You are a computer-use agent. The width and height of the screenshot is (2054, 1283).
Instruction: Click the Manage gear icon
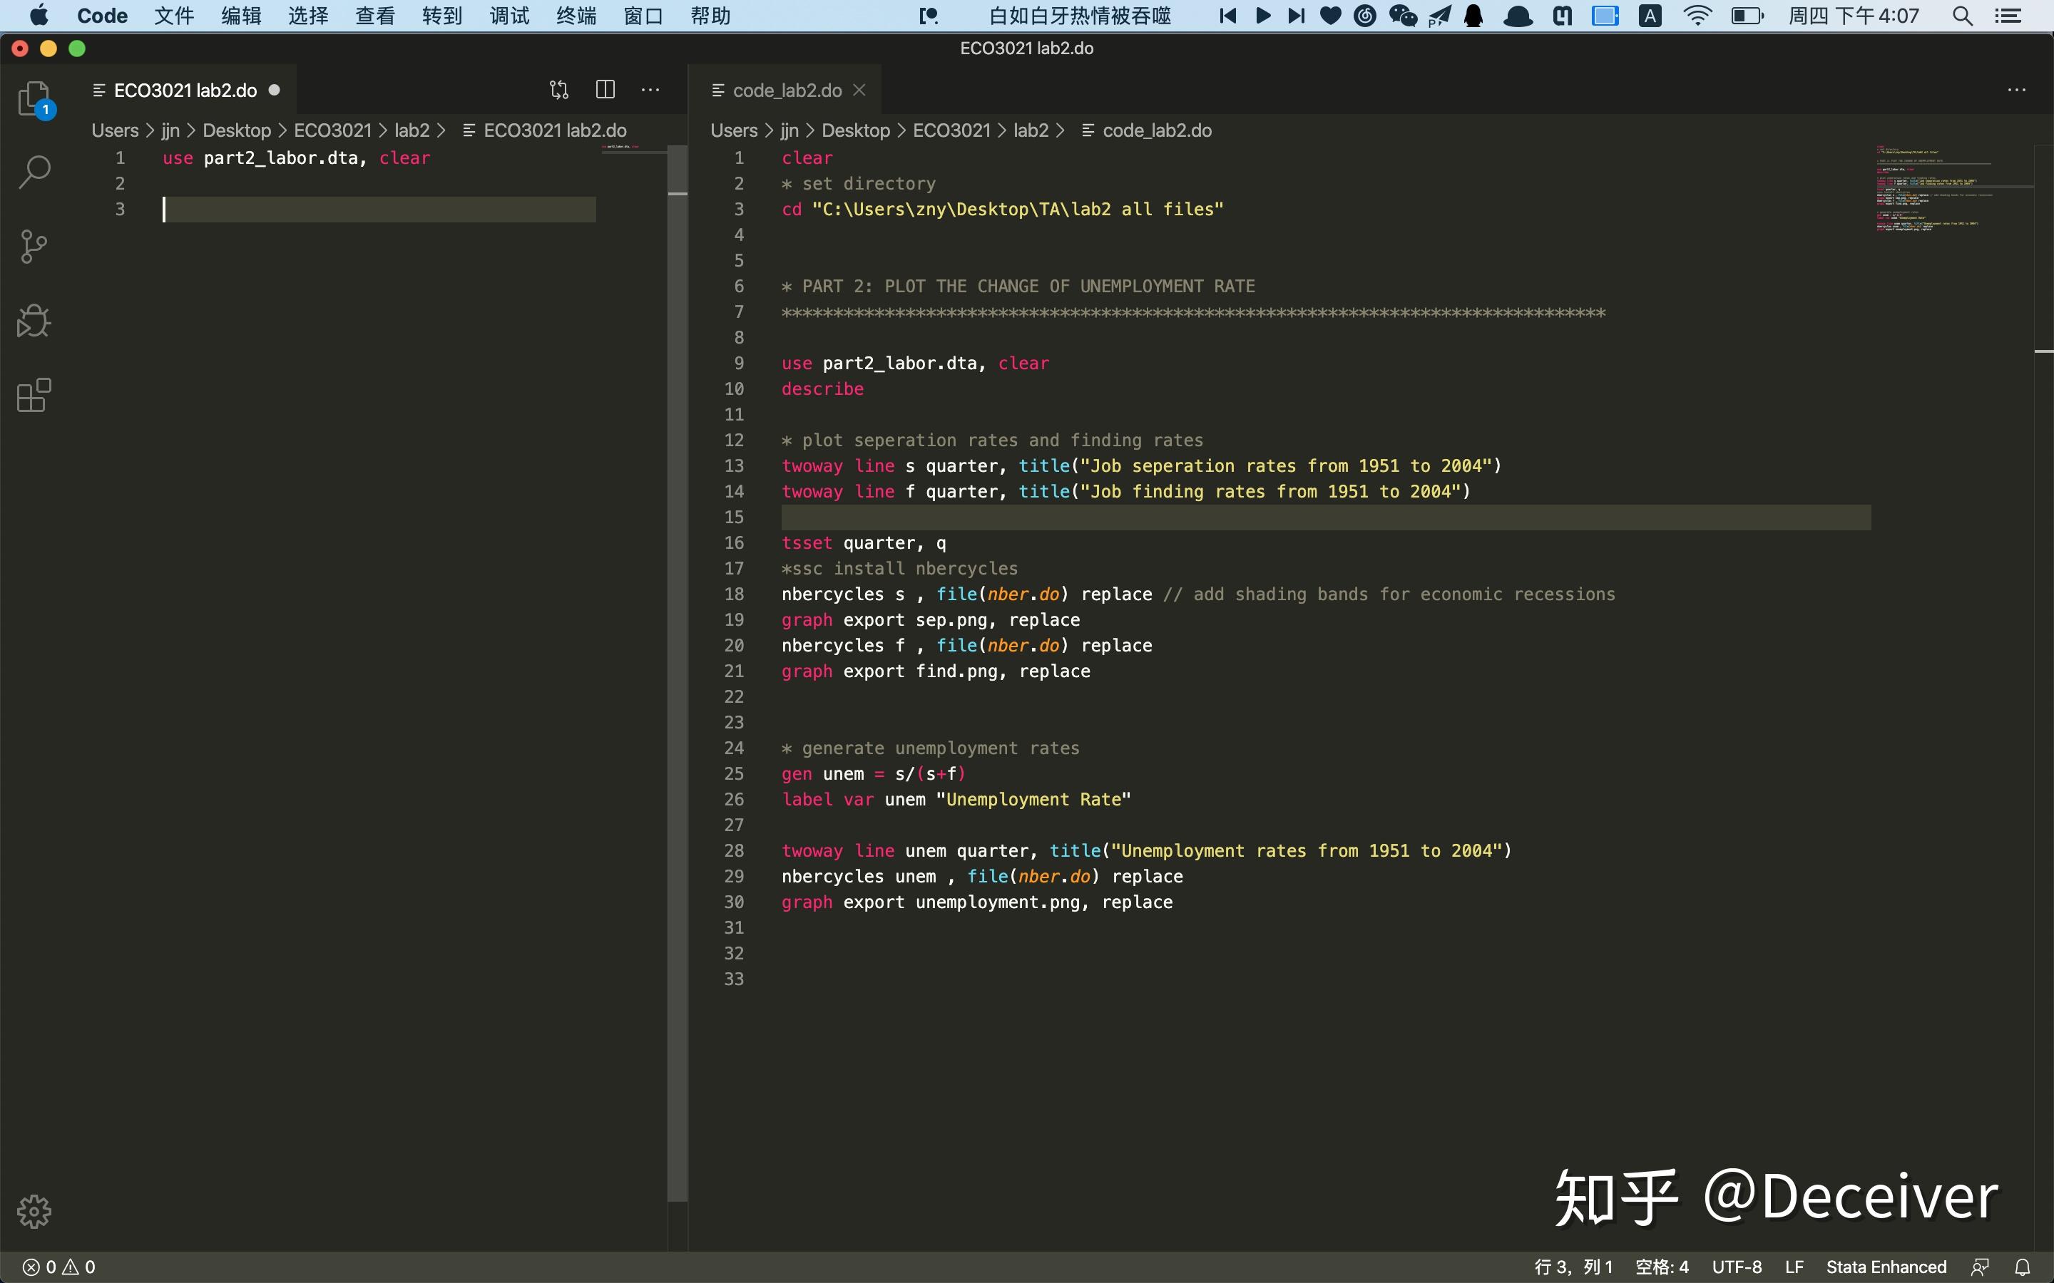(34, 1211)
